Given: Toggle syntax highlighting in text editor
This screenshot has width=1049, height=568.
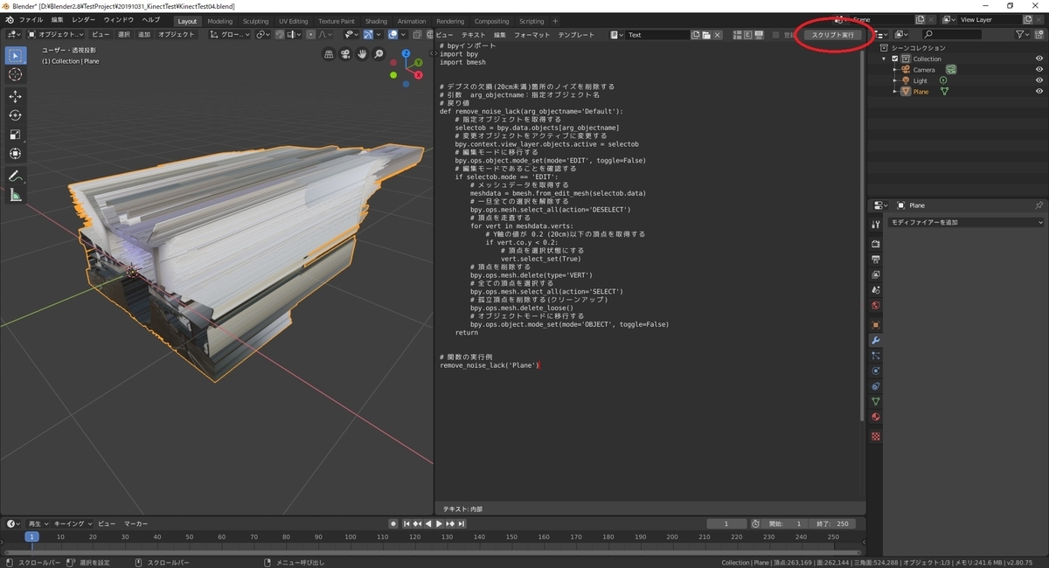Looking at the screenshot, I should tap(758, 35).
